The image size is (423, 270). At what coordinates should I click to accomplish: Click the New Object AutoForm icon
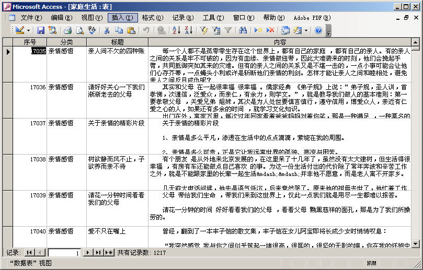(x=298, y=30)
